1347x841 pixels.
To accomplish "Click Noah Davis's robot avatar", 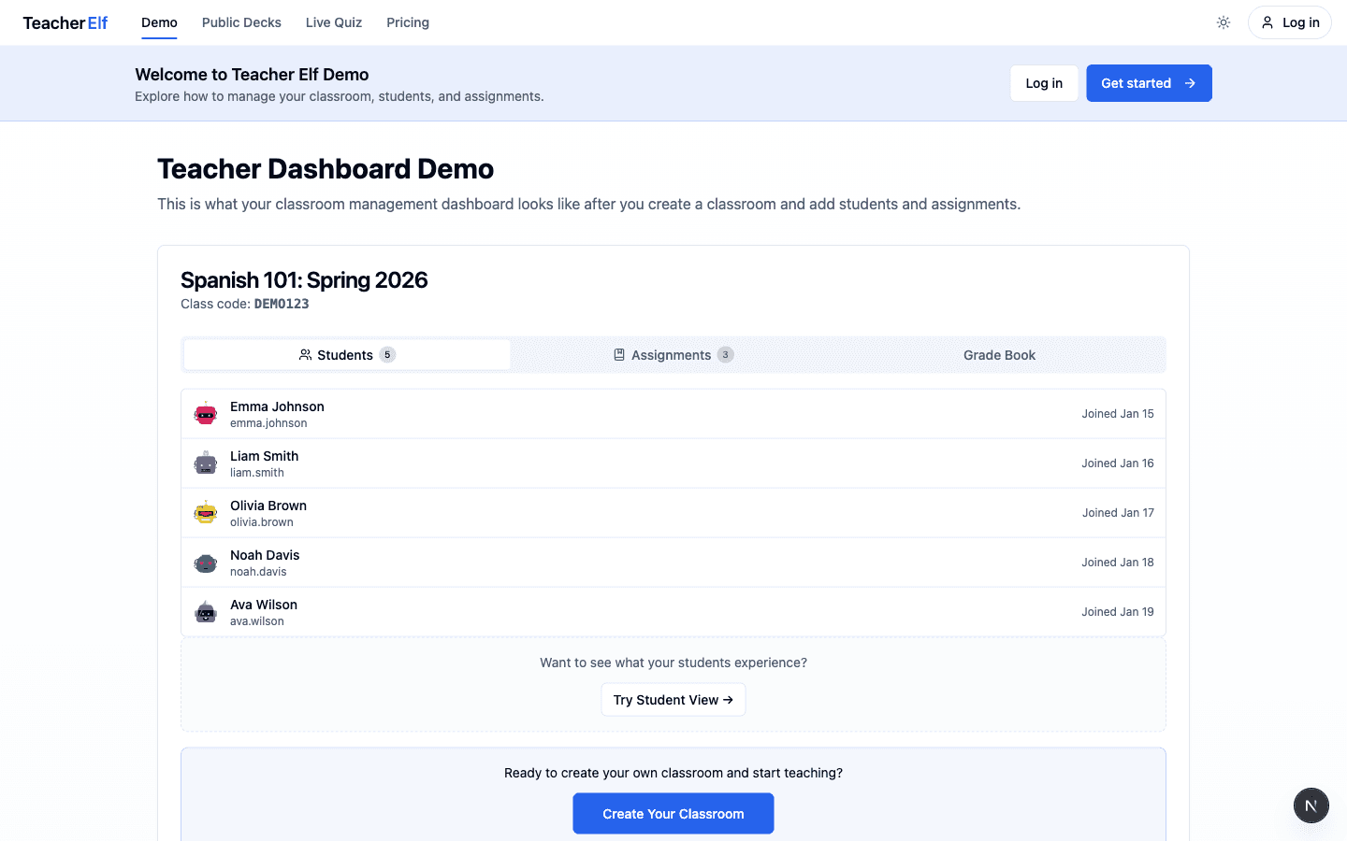I will pos(206,563).
